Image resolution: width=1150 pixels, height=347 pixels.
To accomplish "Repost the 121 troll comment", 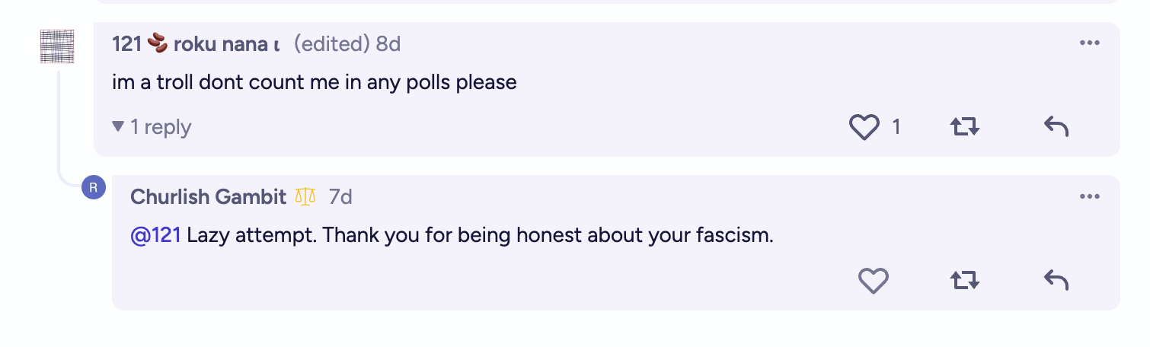I will pos(965,127).
